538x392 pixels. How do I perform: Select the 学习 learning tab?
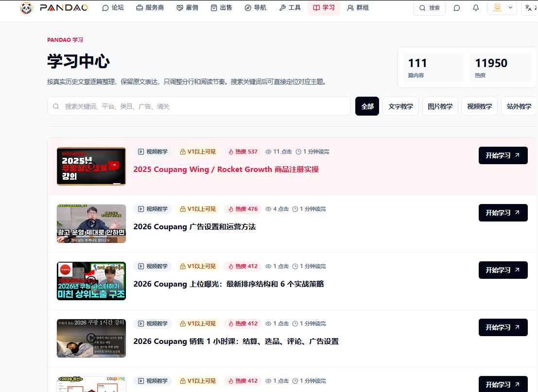pos(324,8)
